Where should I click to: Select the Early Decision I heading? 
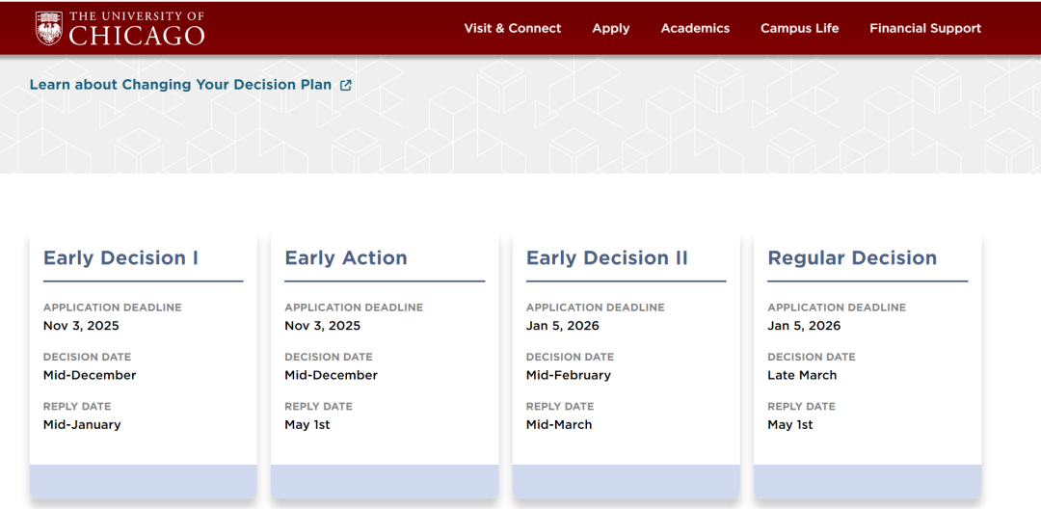[x=120, y=257]
